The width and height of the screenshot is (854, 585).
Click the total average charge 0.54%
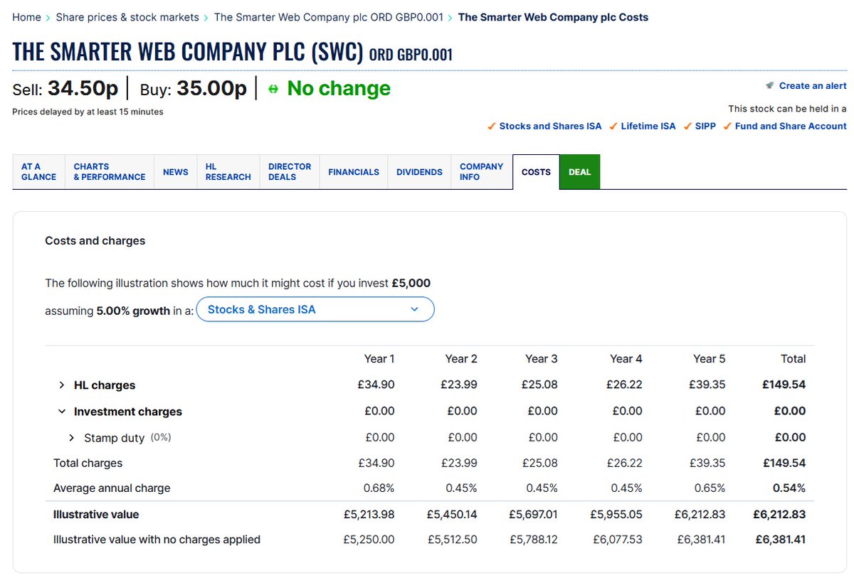click(x=789, y=488)
